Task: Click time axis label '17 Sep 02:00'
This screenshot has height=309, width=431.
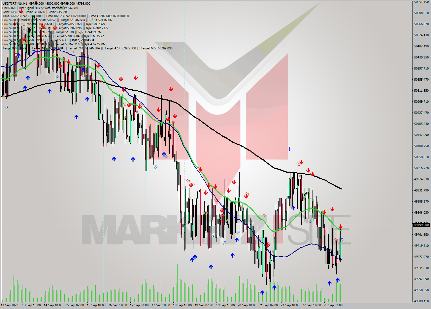Action: (139, 305)
